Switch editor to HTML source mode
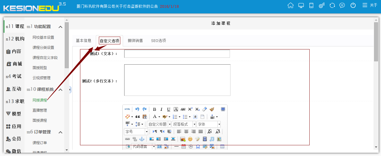The width and height of the screenshot is (381, 156). point(127,109)
